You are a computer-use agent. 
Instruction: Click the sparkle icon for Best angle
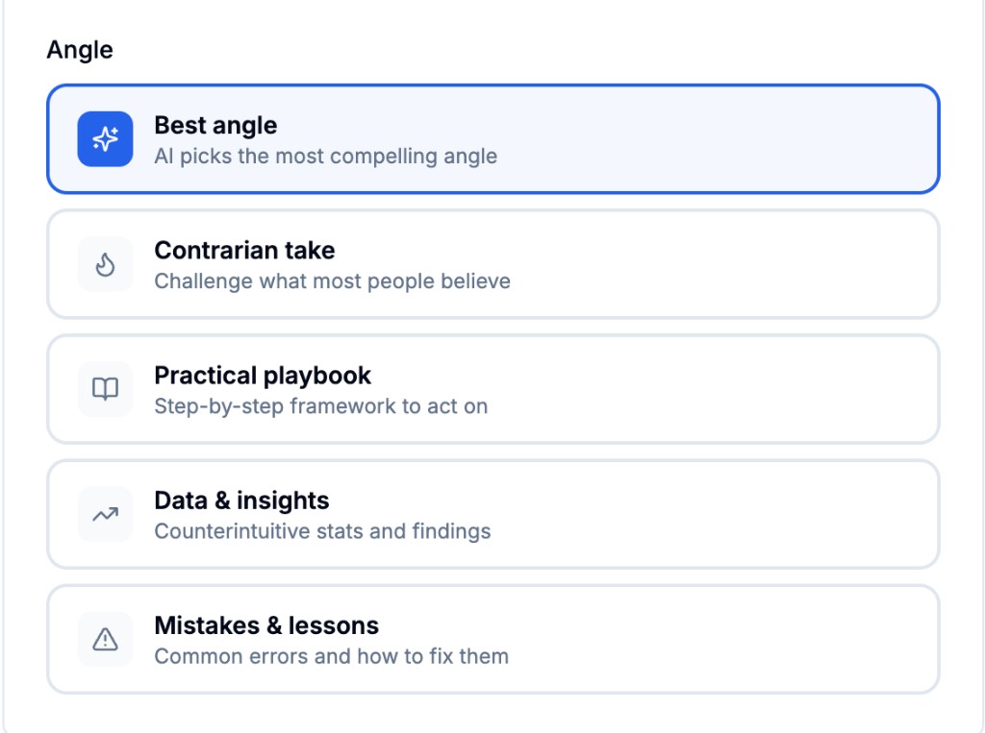tap(105, 139)
